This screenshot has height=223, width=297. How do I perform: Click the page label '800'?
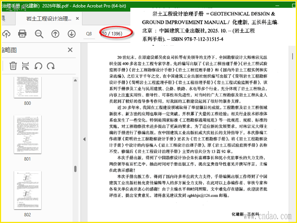[x=27, y=103]
